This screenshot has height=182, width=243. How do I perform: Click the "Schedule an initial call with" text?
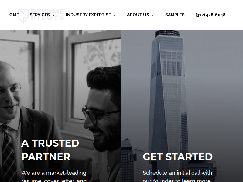click(x=177, y=173)
